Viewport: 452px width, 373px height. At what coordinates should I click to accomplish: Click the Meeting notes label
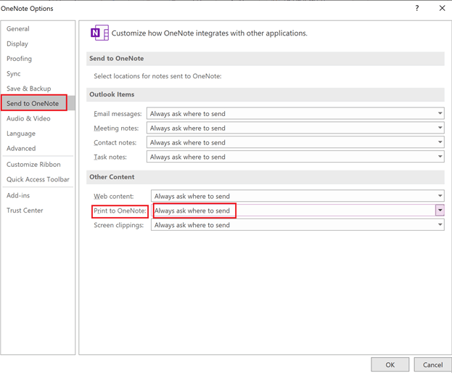116,128
